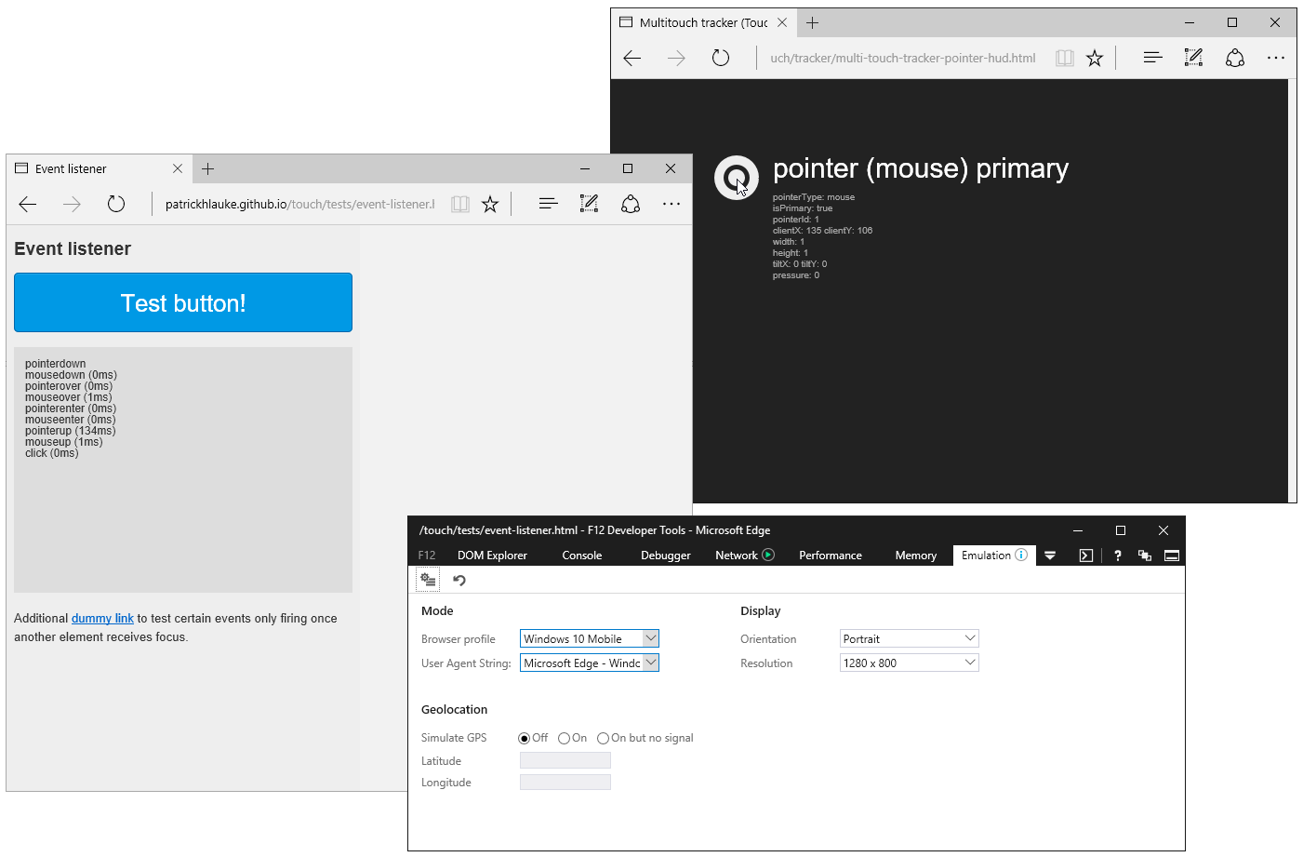Select the Simulate GPS Off radio button

coord(525,738)
